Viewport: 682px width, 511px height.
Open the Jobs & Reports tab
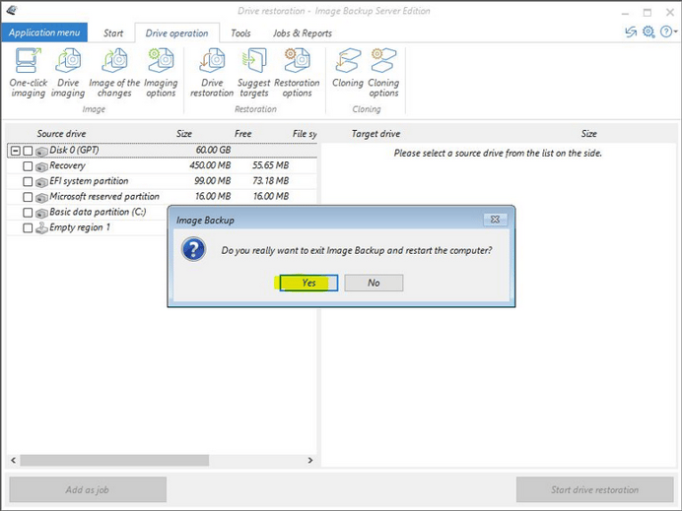point(303,33)
